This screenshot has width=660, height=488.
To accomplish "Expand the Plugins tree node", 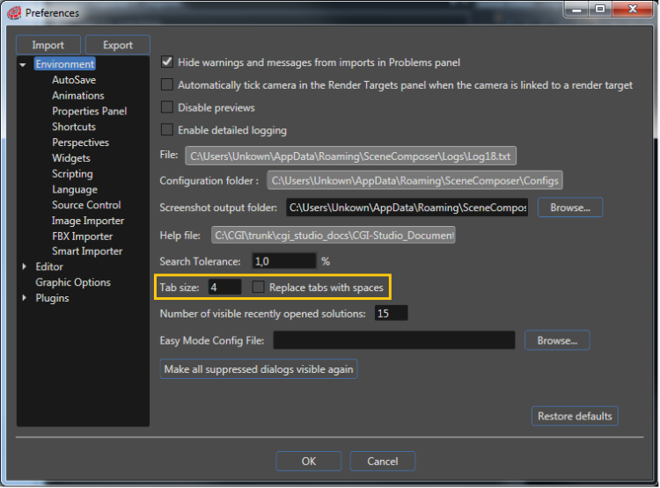I will [24, 298].
